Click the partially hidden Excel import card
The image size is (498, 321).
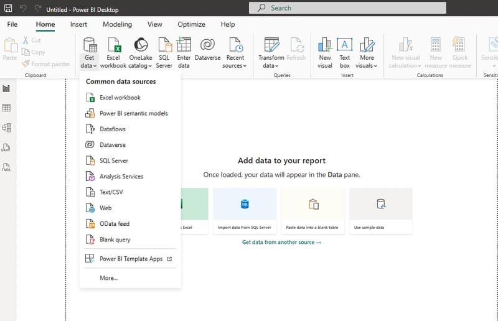(x=195, y=211)
